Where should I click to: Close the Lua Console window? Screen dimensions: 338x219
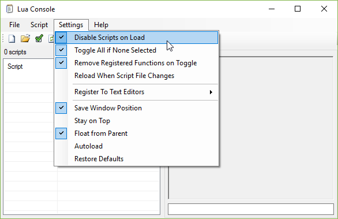pos(324,9)
